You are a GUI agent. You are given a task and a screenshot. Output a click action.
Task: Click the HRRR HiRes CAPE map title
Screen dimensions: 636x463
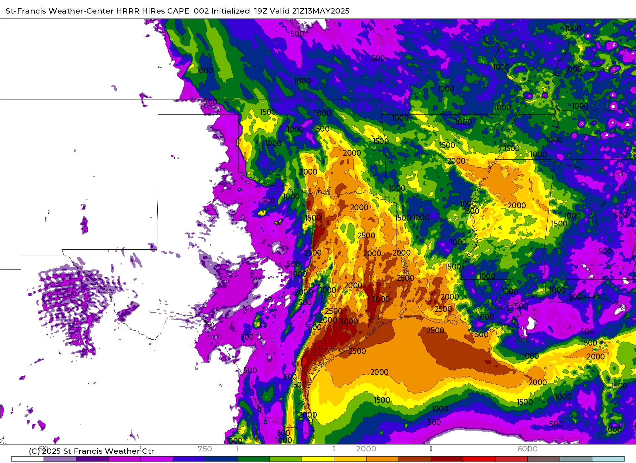pos(178,11)
